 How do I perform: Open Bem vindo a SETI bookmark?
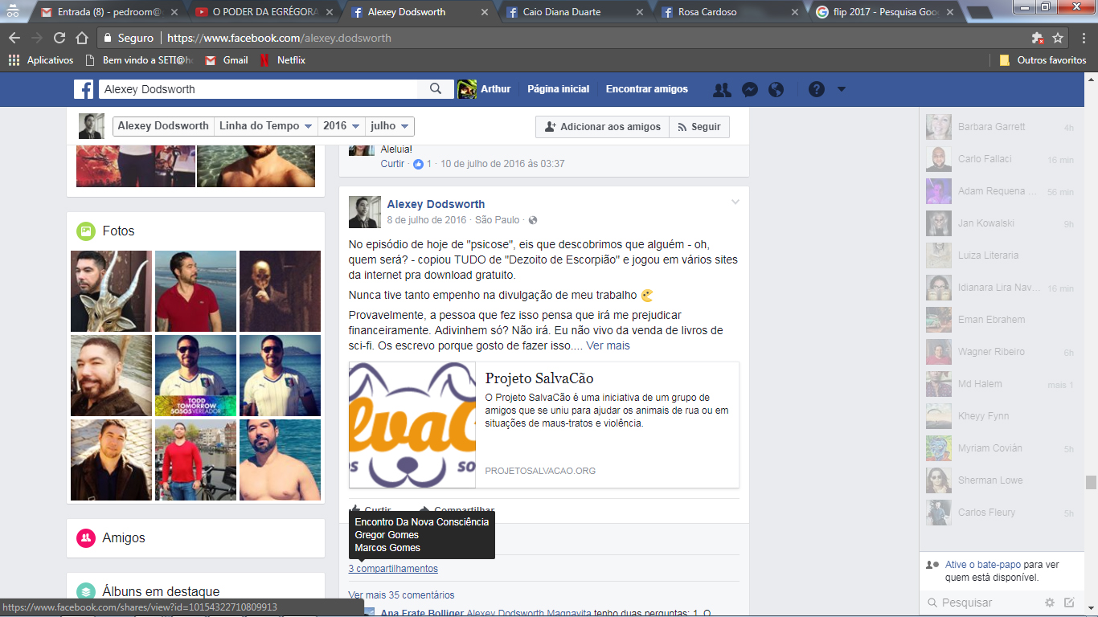pos(140,60)
